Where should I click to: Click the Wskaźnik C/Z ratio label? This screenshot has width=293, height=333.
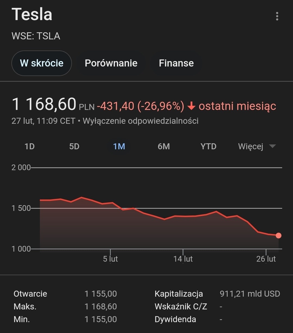coord(181,306)
